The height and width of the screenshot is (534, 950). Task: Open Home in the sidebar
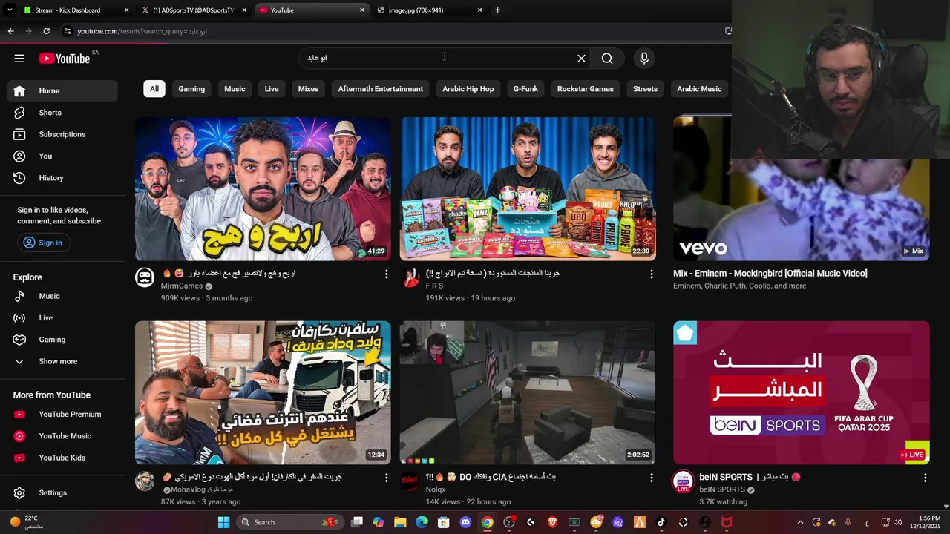point(62,90)
